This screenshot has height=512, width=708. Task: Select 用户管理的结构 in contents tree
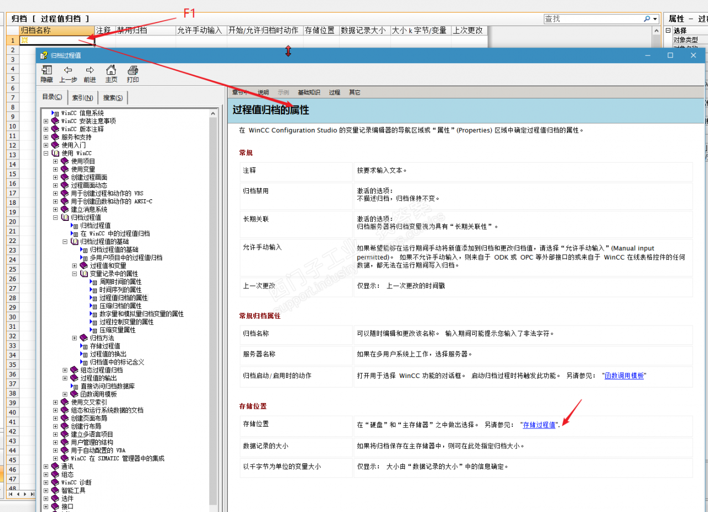[92, 442]
